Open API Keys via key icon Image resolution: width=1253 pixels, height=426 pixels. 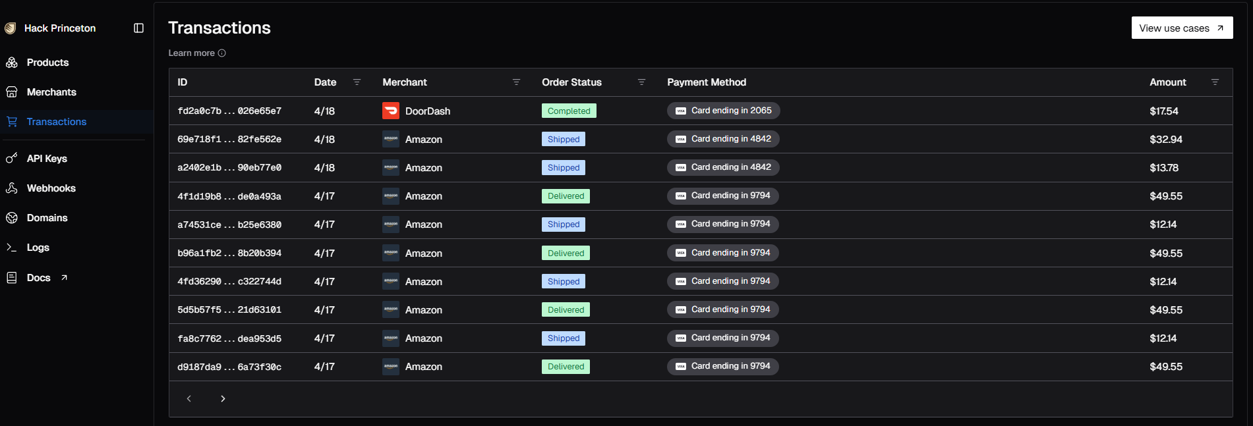[x=12, y=158]
